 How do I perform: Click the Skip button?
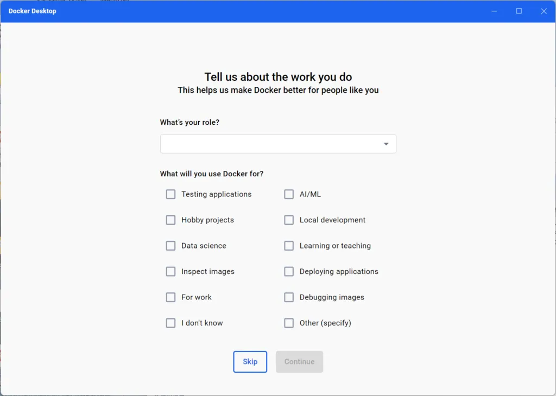pyautogui.click(x=250, y=362)
